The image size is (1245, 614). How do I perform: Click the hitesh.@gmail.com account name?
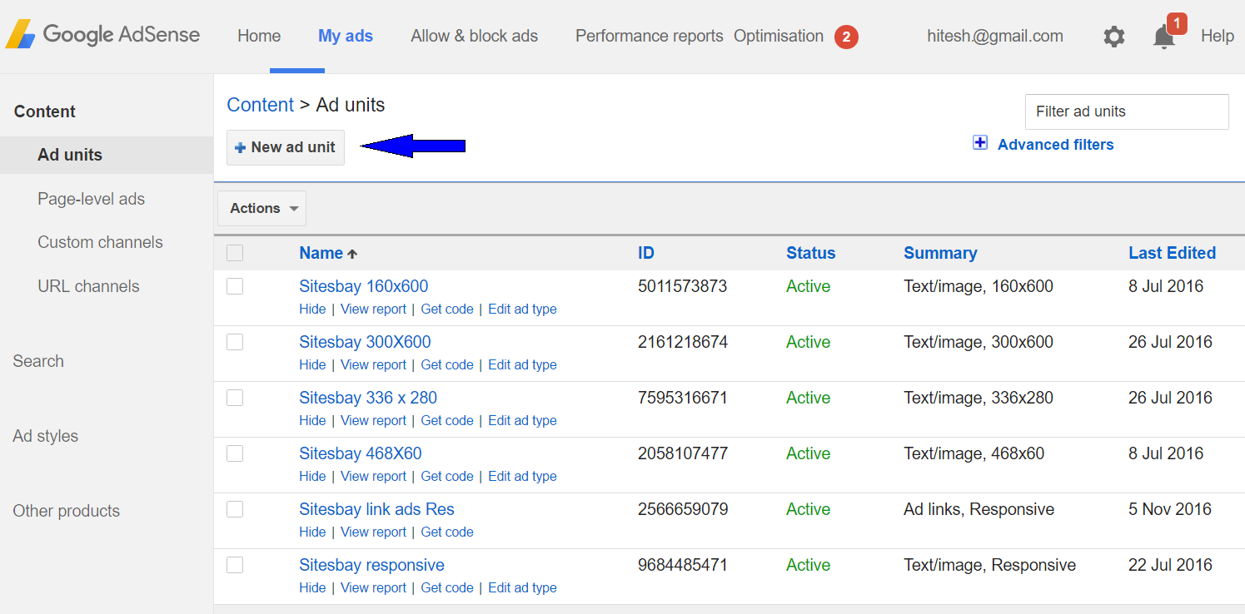995,36
